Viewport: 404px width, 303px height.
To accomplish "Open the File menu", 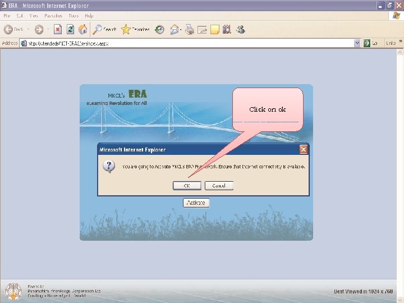I will 7,16.
